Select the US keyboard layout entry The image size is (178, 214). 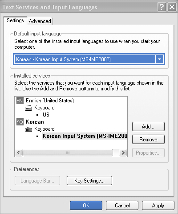[46, 115]
